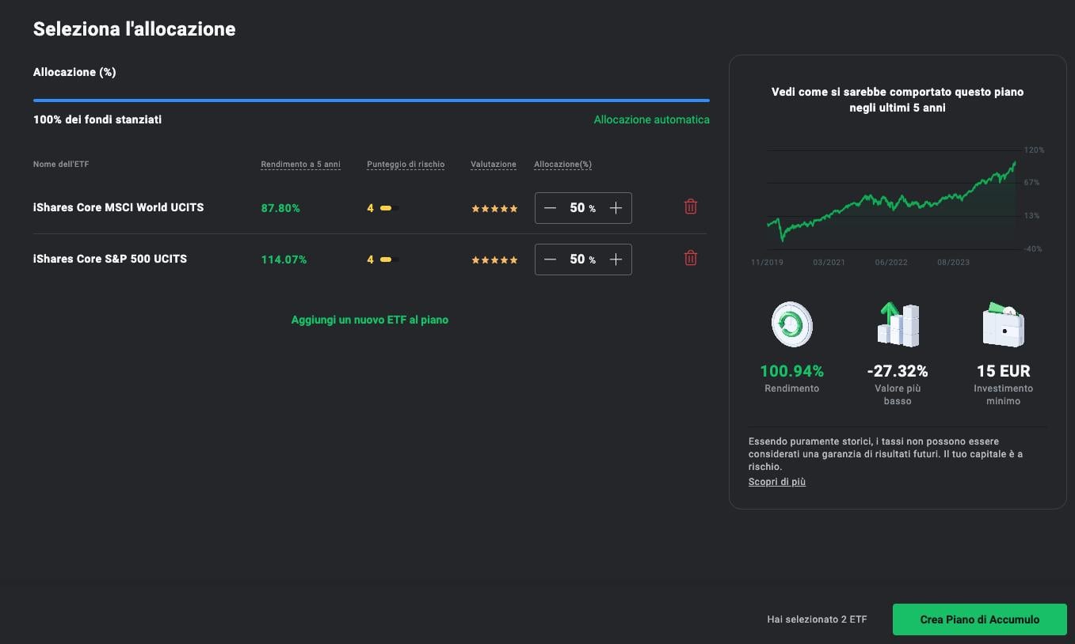
Task: Open the Scopri di più link
Action: (x=776, y=482)
